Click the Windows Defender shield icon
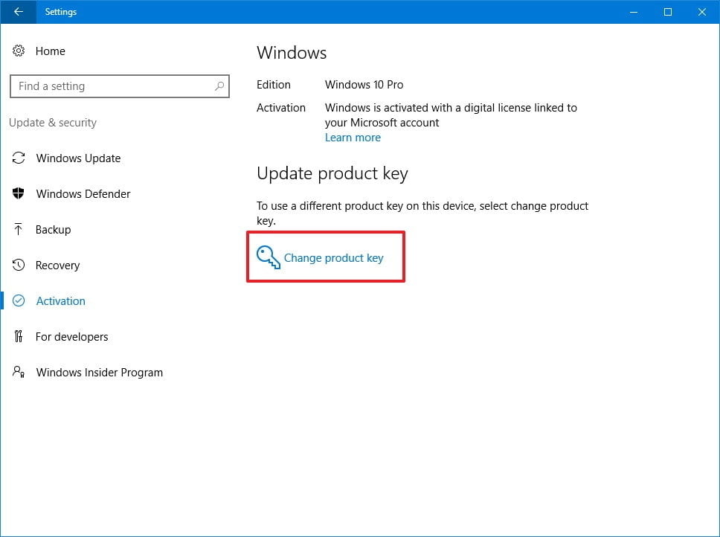 [x=20, y=193]
